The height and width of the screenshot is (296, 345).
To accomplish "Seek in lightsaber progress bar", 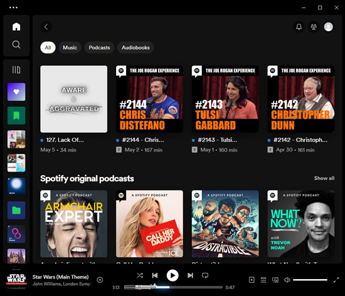I will coord(173,287).
